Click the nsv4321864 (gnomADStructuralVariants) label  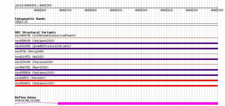pos(43,46)
